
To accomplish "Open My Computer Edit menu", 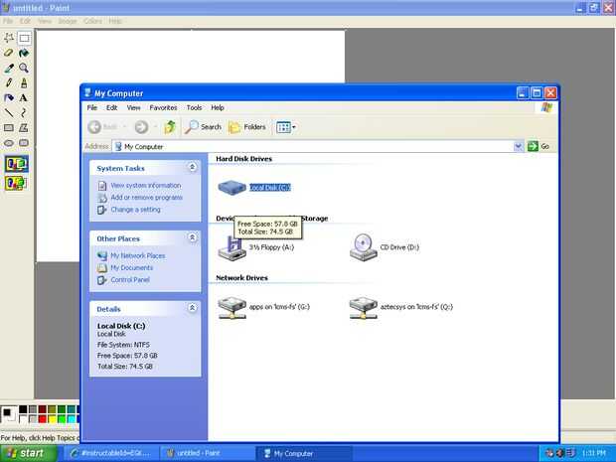I will click(x=111, y=107).
